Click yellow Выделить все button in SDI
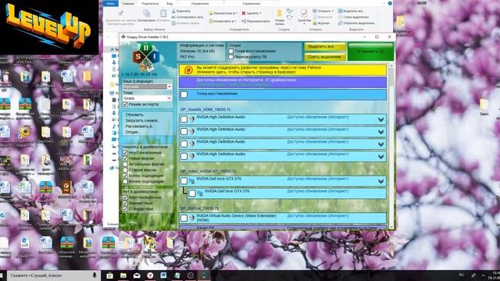The width and height of the screenshot is (500, 281). [x=325, y=47]
